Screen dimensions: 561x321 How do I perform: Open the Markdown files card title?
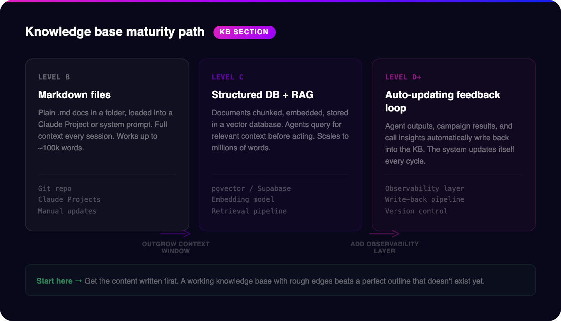point(74,95)
